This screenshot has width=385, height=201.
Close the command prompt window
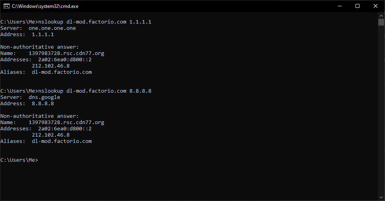(x=376, y=6)
